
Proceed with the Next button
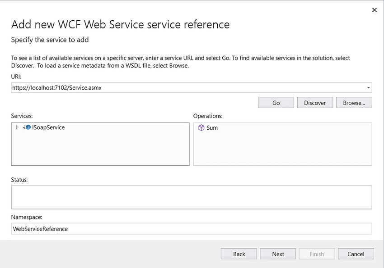pos(278,254)
